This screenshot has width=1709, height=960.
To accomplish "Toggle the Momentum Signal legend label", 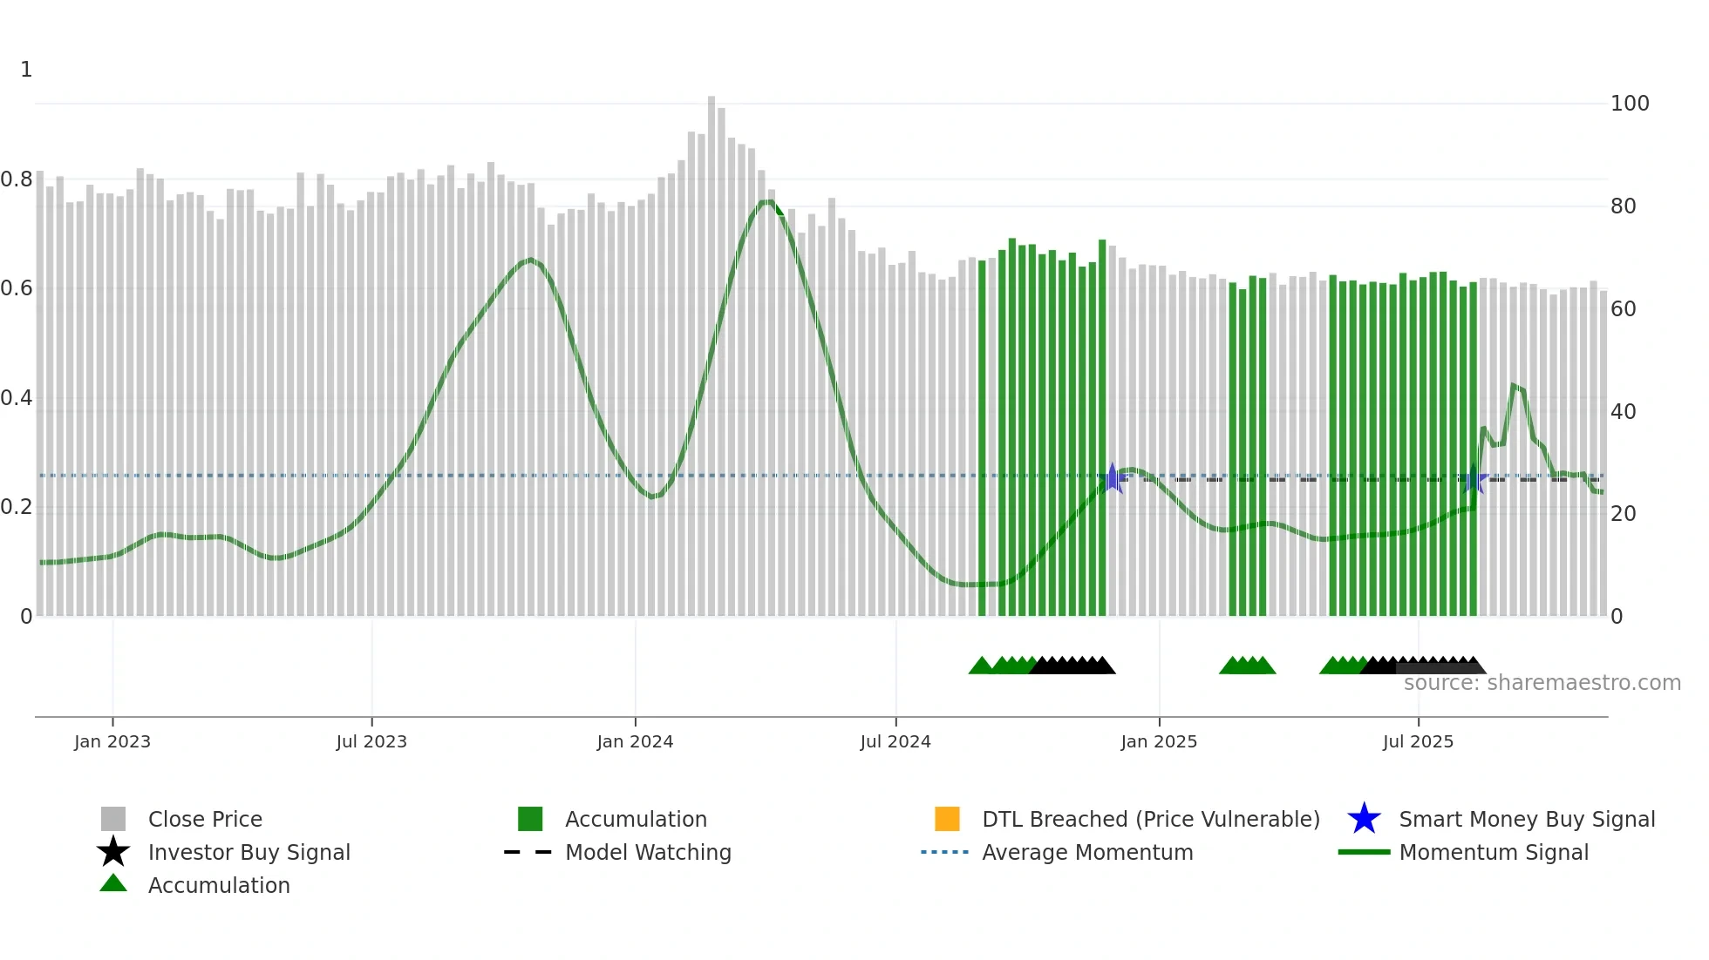I will pyautogui.click(x=1494, y=852).
